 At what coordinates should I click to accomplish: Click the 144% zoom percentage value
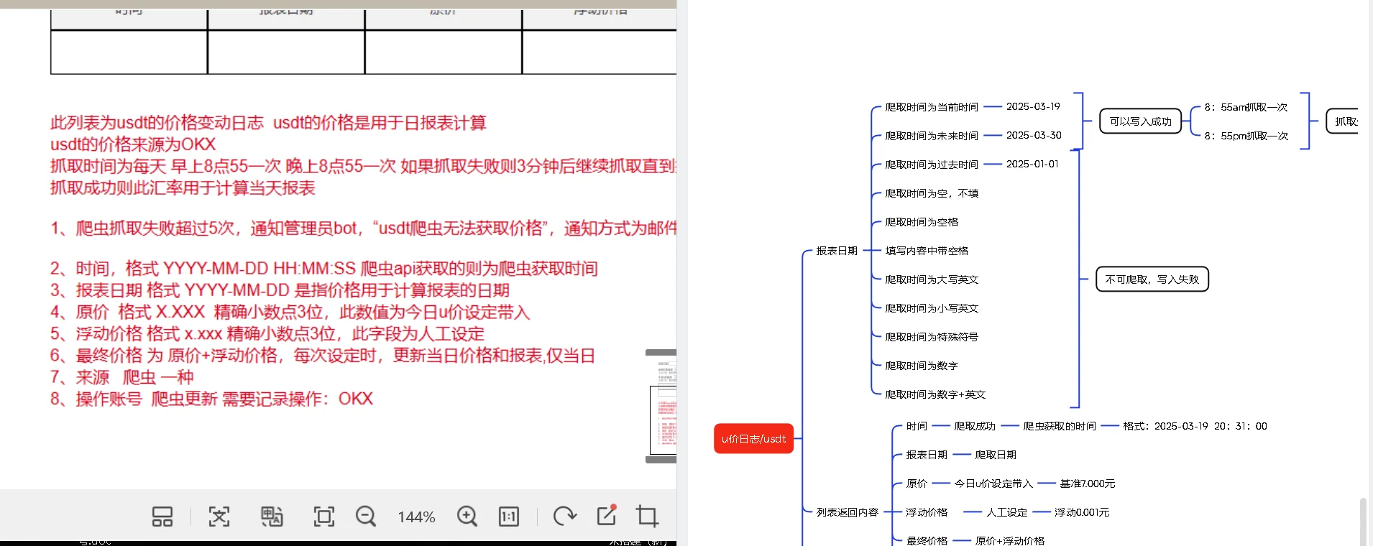[416, 517]
